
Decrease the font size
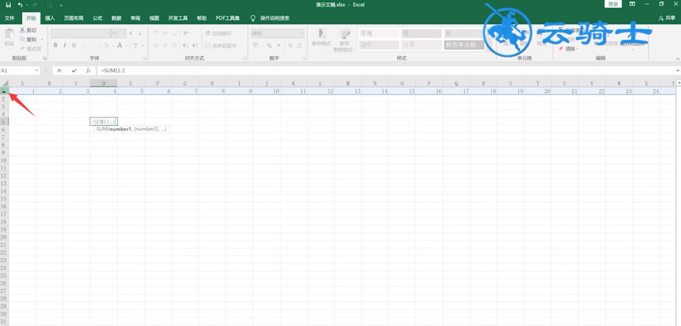pyautogui.click(x=140, y=33)
